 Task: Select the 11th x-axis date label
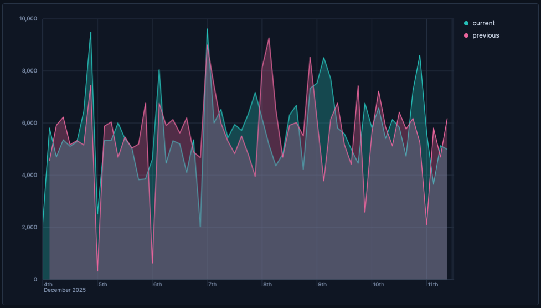click(433, 285)
